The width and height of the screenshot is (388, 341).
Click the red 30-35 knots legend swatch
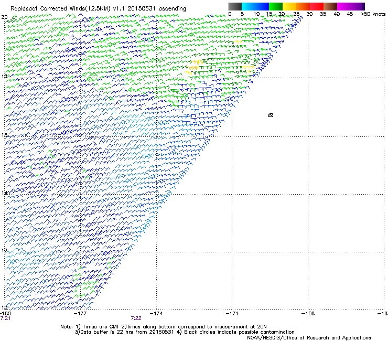click(x=317, y=6)
